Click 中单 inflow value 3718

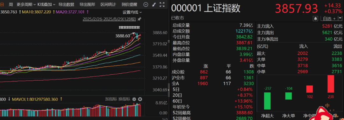click(303, 66)
